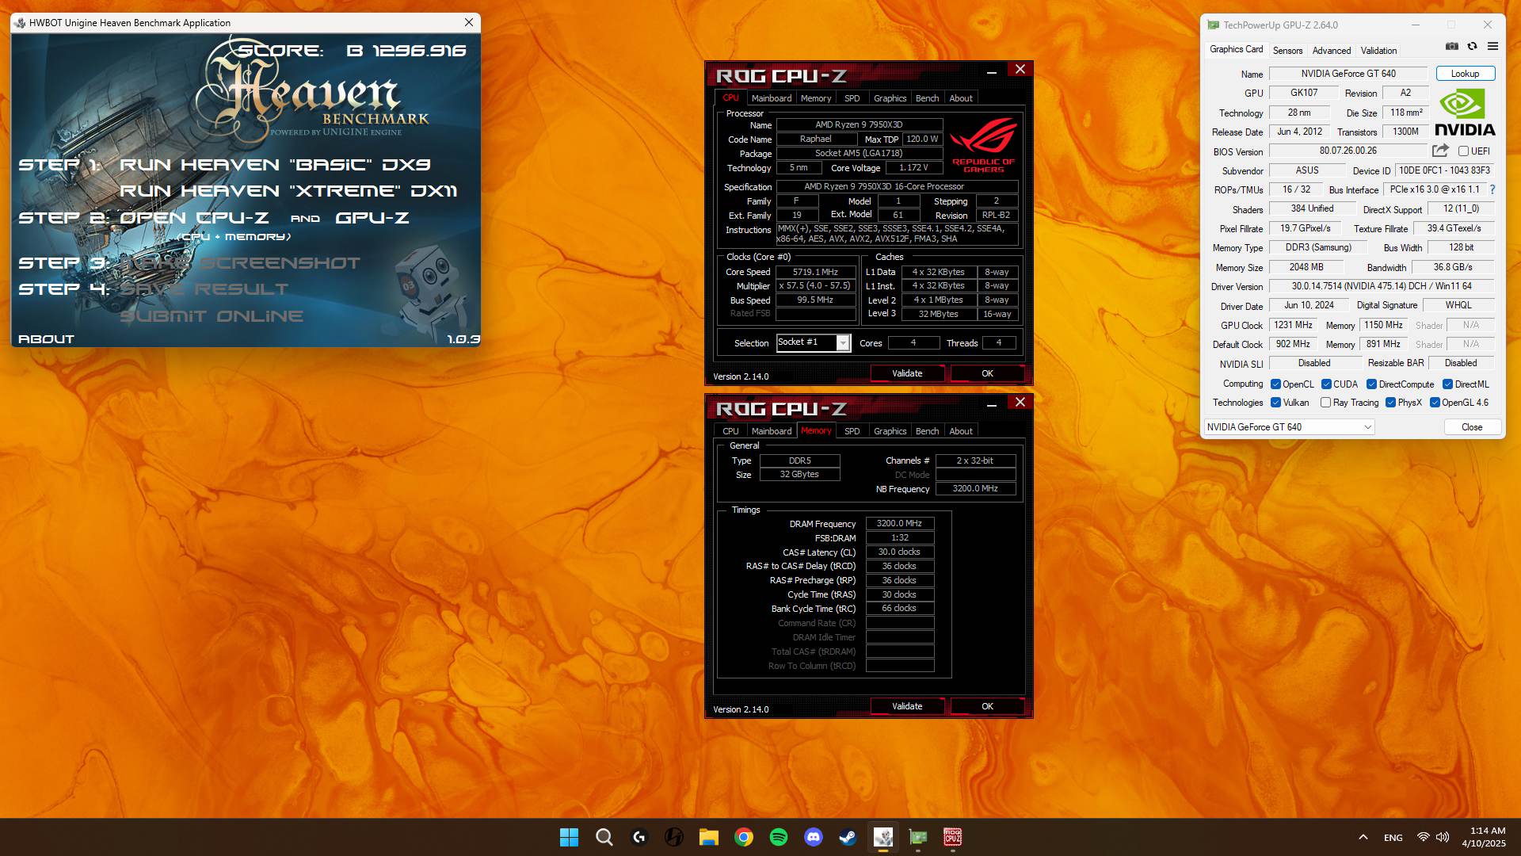Toggle the PhysX checkbox
1521x856 pixels.
point(1390,402)
